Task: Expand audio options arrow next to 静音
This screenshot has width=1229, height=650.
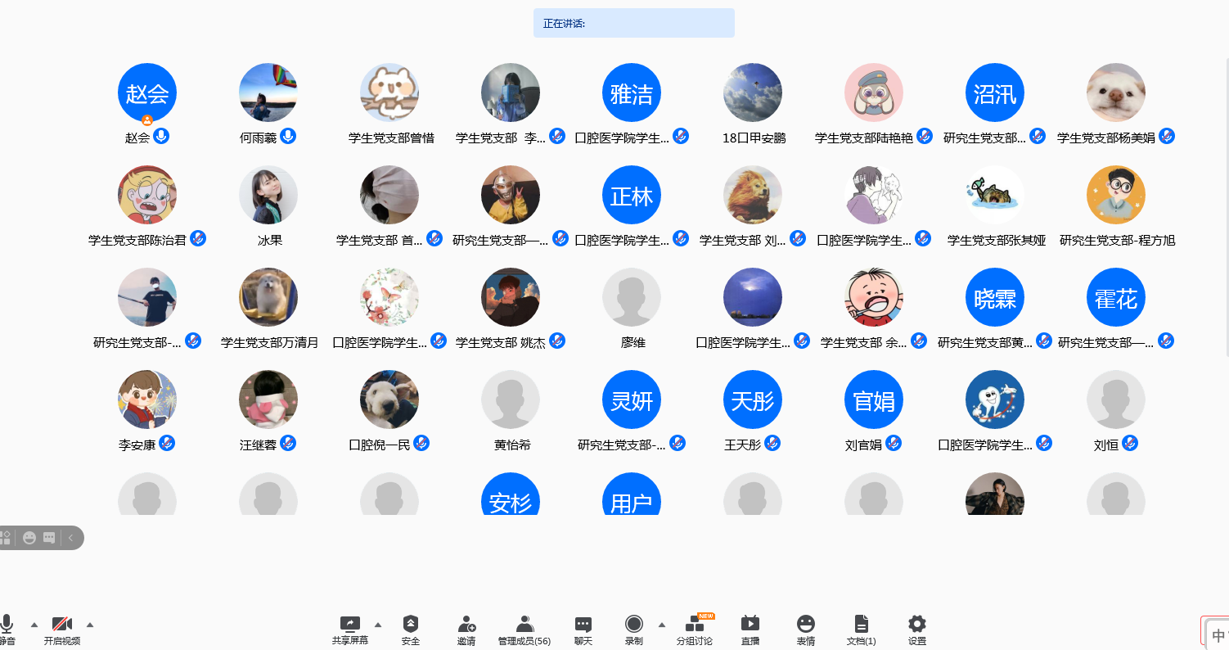Action: pyautogui.click(x=34, y=624)
